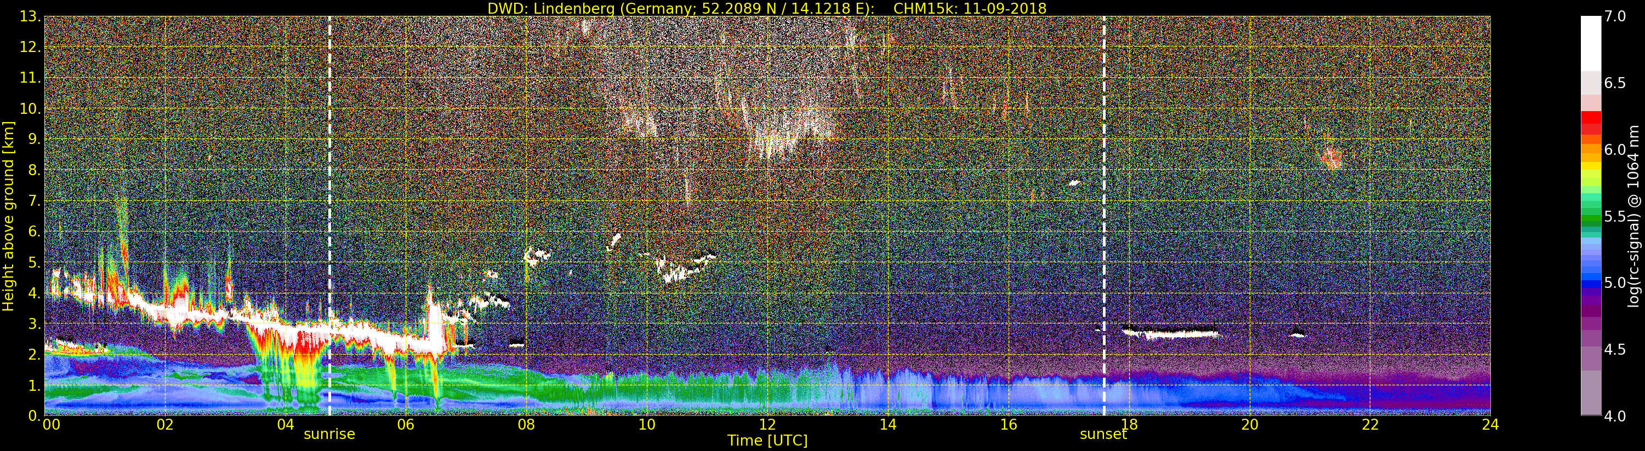The image size is (1645, 451).
Task: Select the "06" time axis tick label
Action: click(406, 425)
